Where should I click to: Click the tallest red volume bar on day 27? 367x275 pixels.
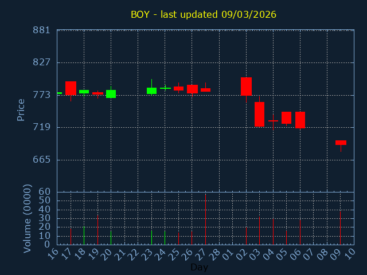tap(205, 219)
